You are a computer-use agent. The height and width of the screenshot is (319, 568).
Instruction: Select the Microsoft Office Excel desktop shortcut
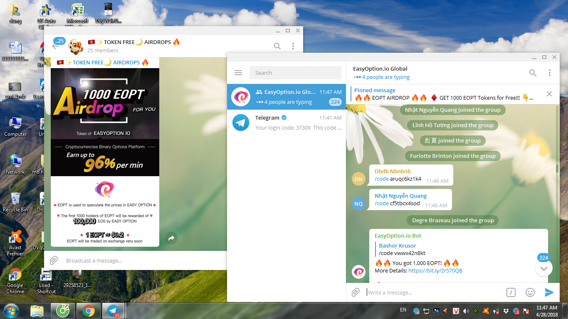click(77, 14)
